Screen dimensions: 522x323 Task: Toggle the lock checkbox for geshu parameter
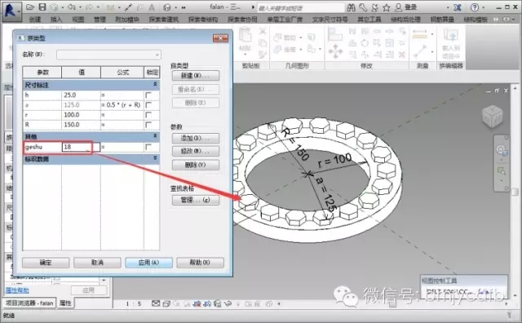tap(148, 147)
